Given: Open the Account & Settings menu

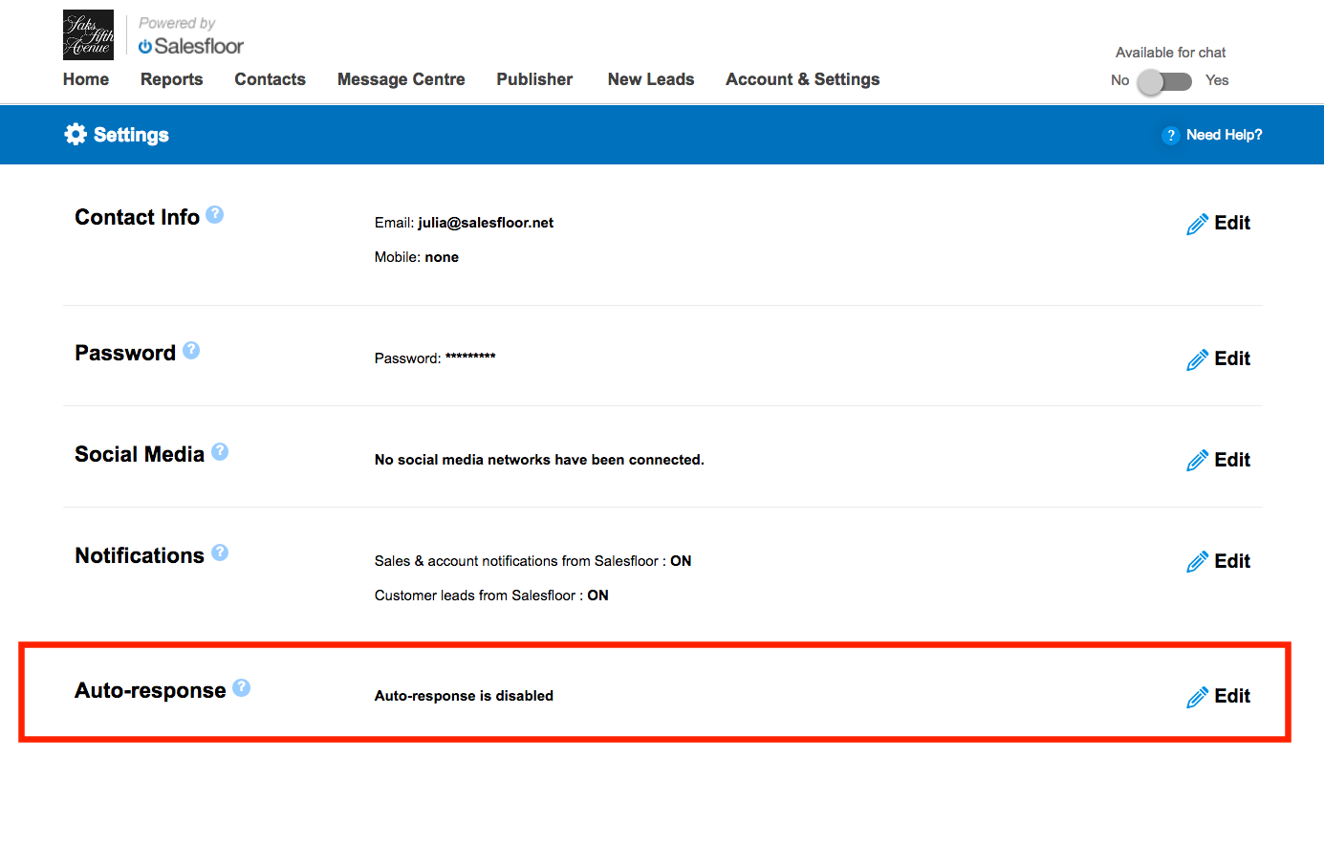Looking at the screenshot, I should coord(802,79).
